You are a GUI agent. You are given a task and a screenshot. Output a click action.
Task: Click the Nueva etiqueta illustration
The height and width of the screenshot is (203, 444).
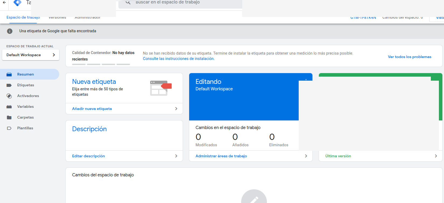[x=161, y=88]
